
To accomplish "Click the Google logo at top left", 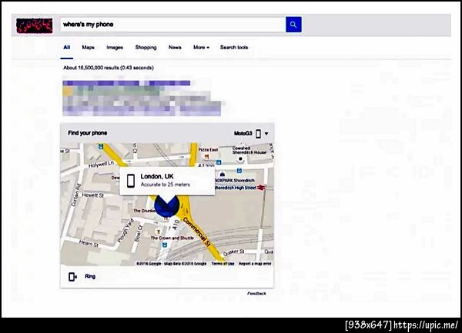I will [35, 25].
